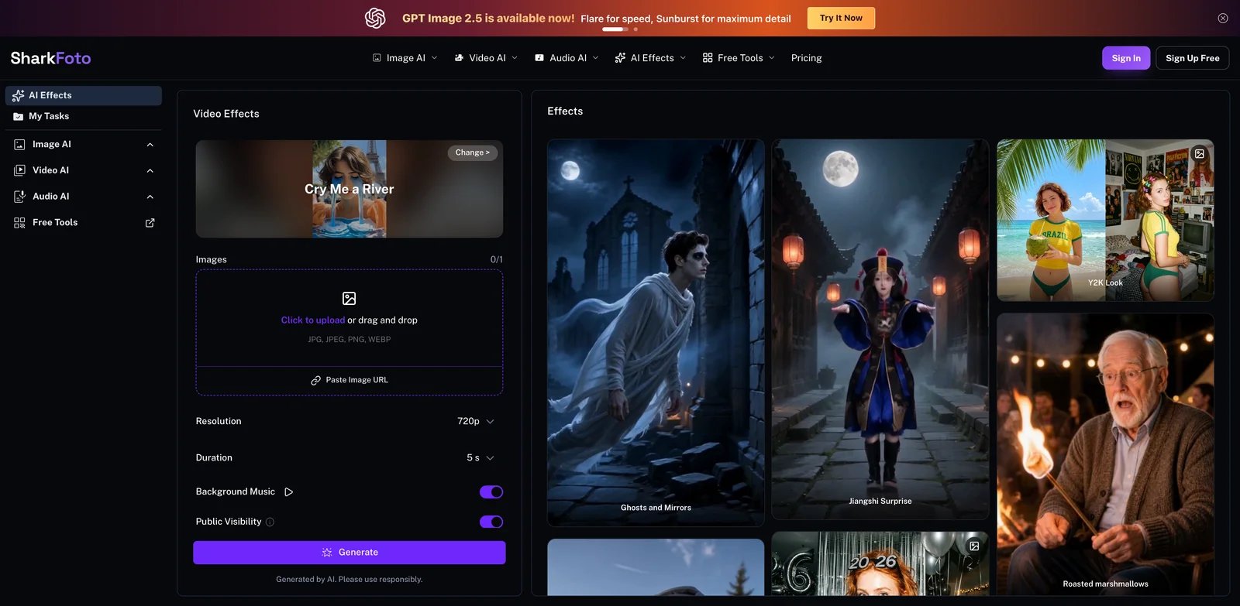Open the Resolution 720p dropdown
The image size is (1240, 606).
point(476,422)
